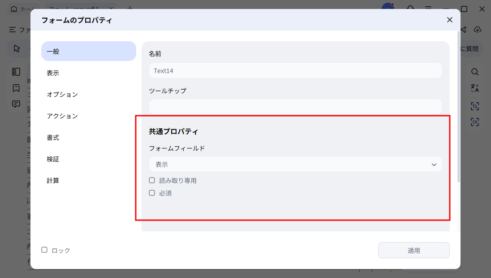The height and width of the screenshot is (278, 491).
Task: Click the 適用 button
Action: (413, 250)
